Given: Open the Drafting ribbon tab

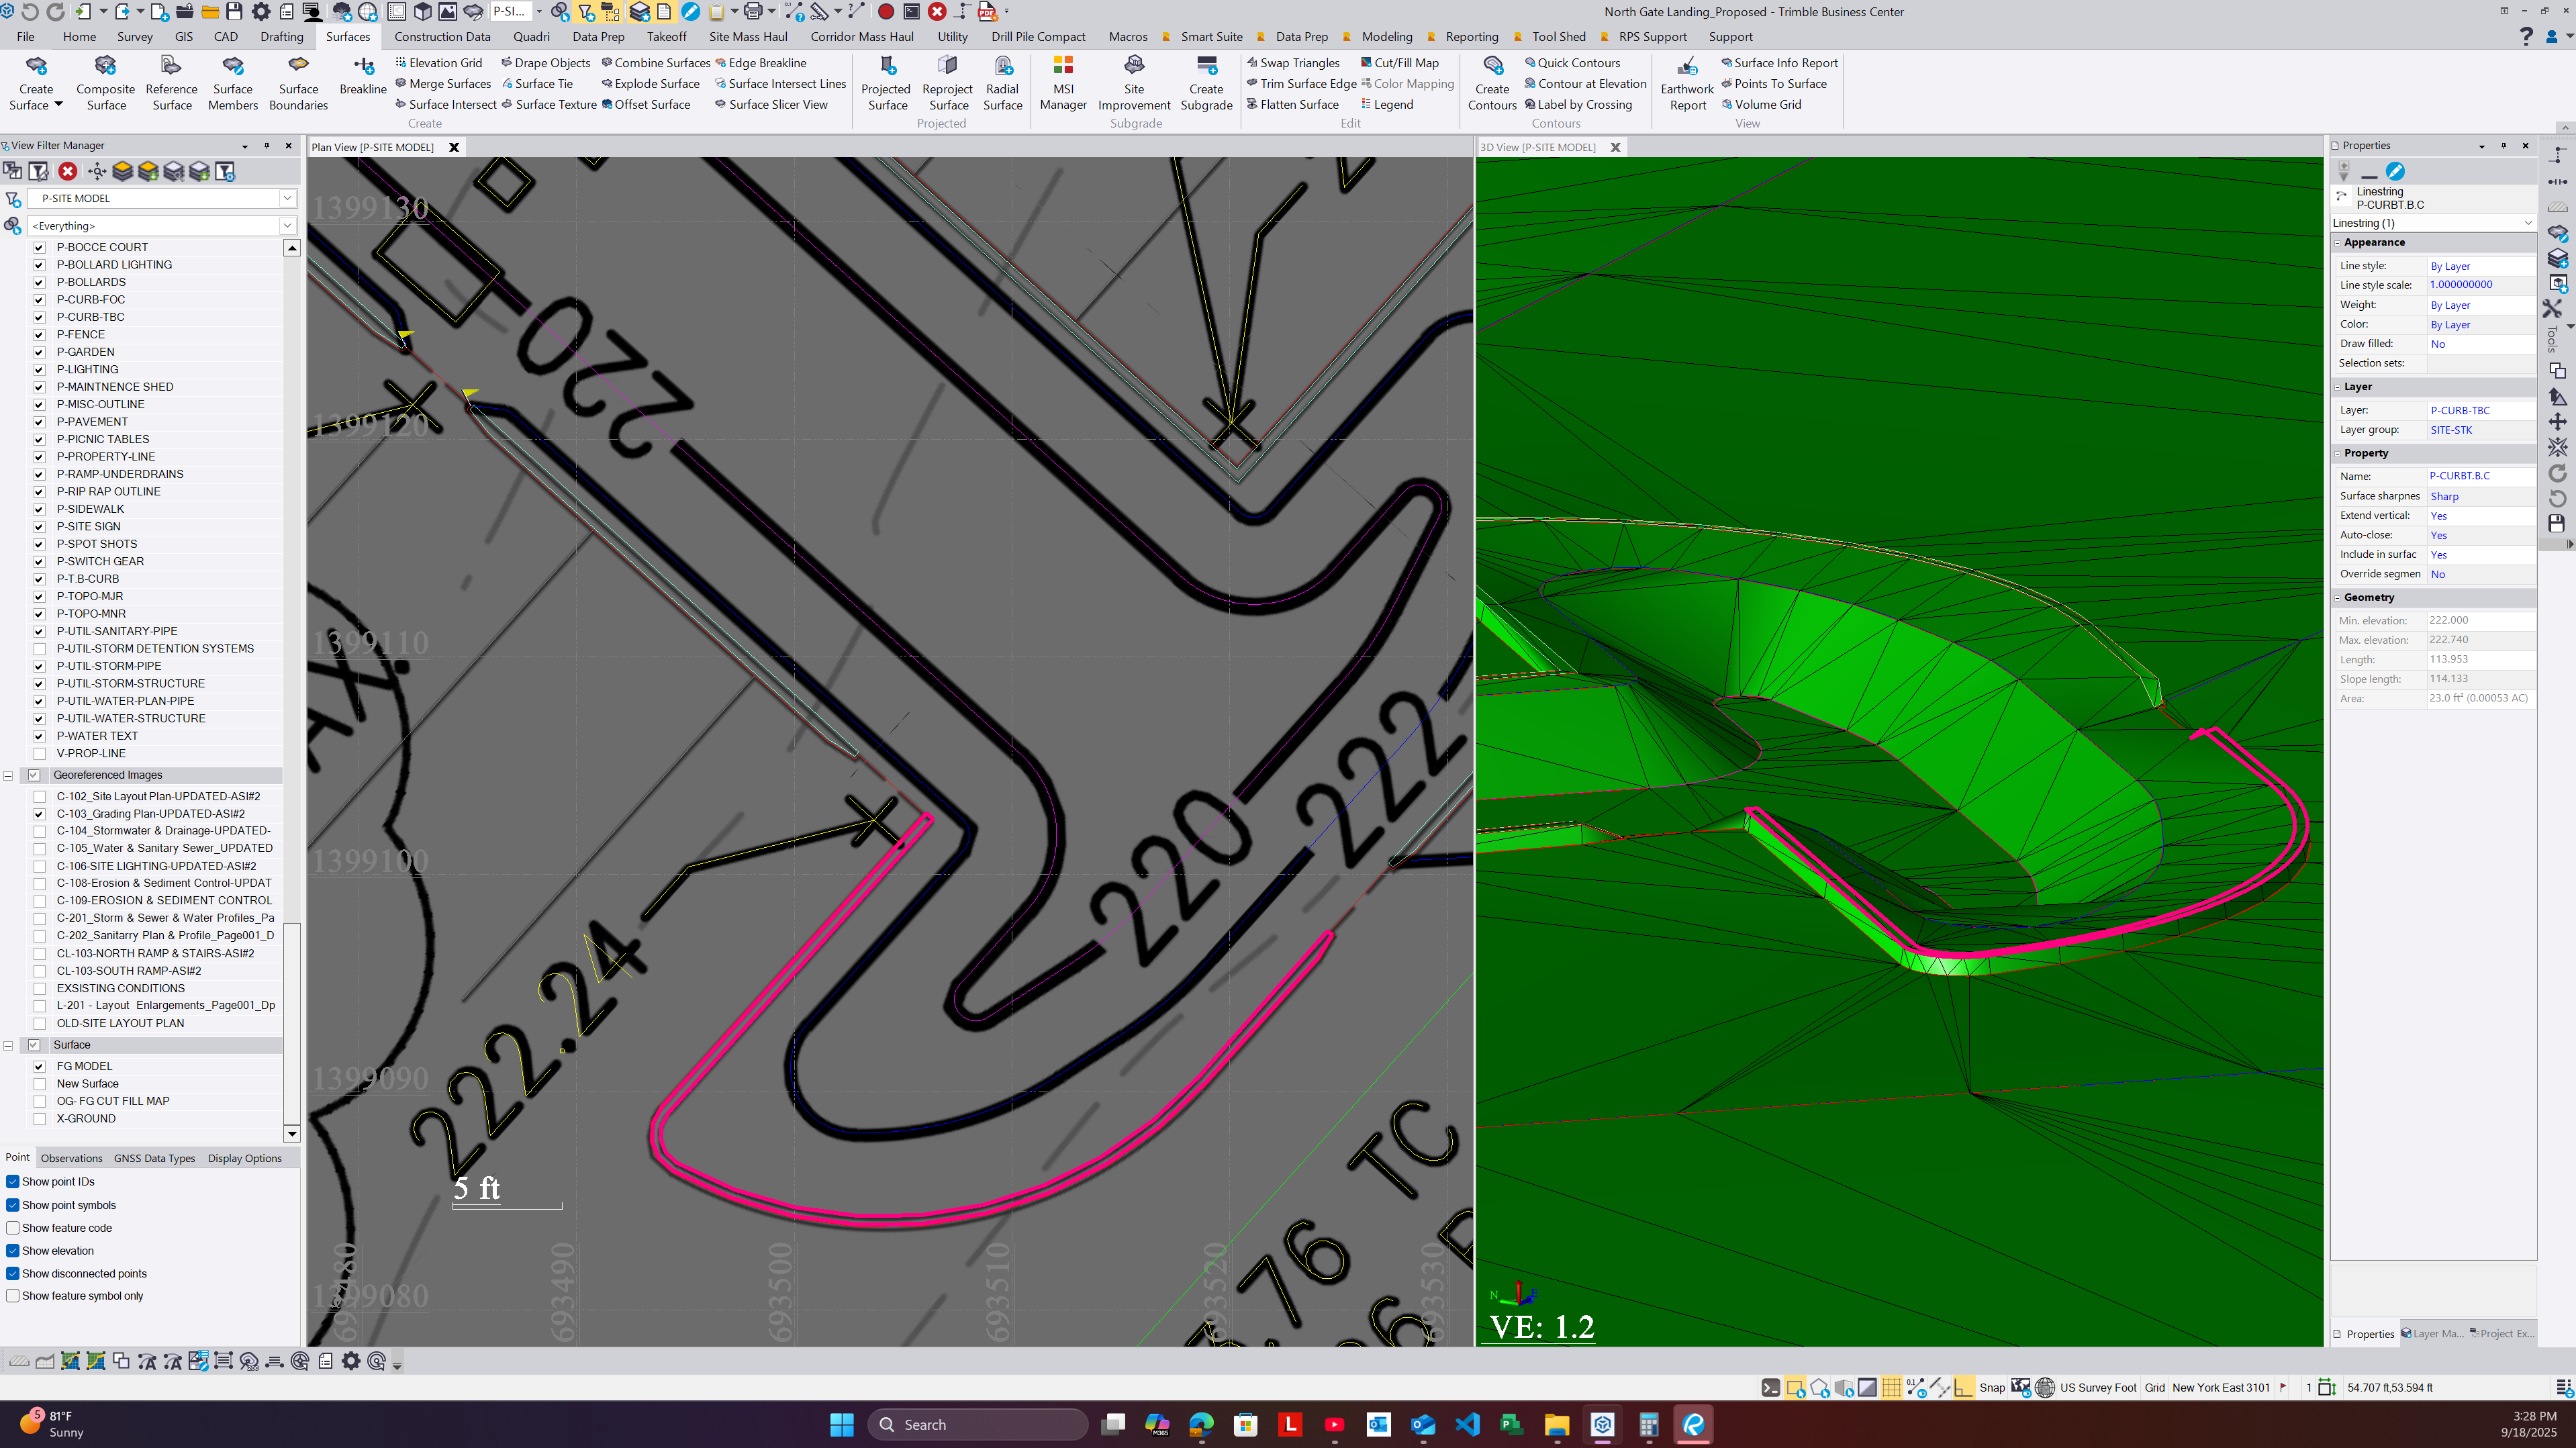Looking at the screenshot, I should (281, 37).
